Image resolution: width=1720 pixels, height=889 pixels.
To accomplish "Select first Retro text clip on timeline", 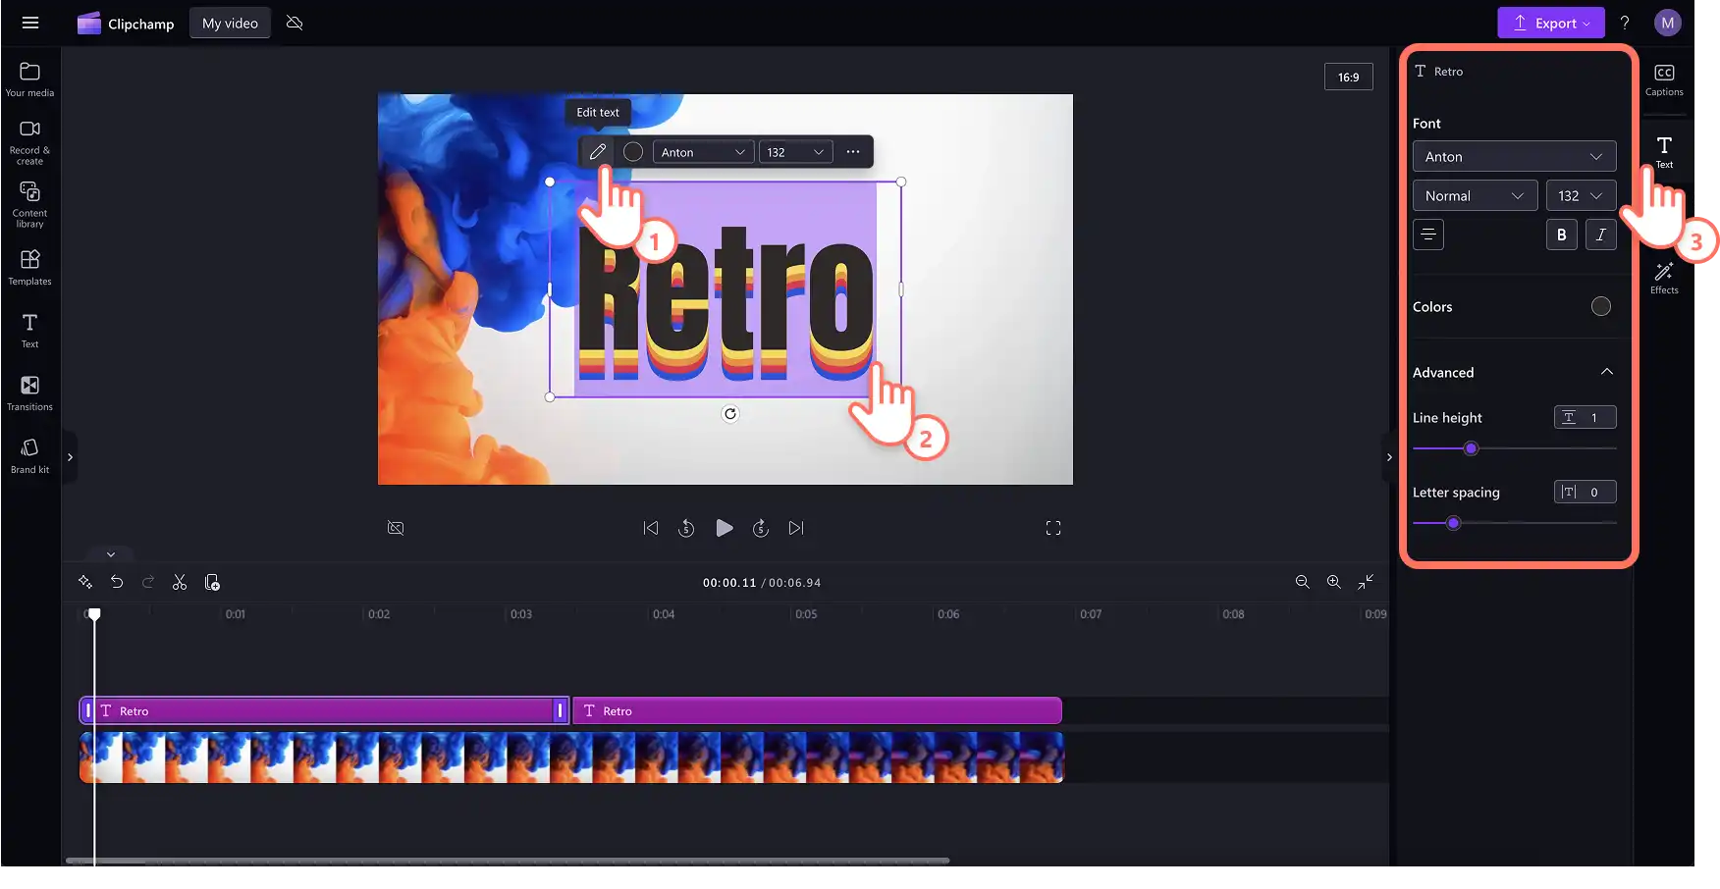I will (324, 710).
